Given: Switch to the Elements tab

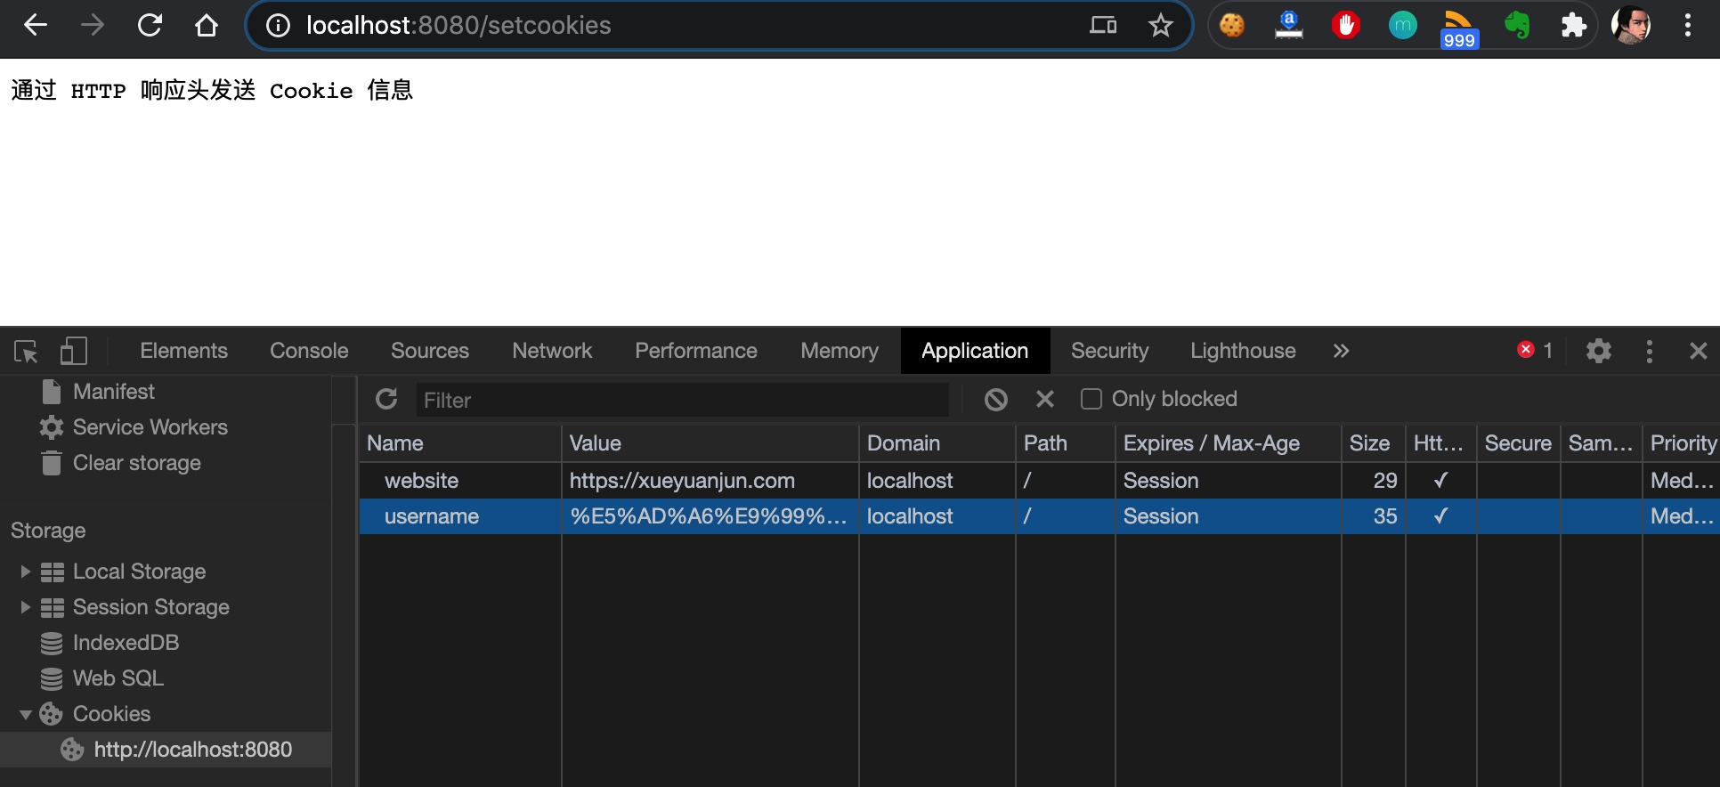Looking at the screenshot, I should [183, 351].
